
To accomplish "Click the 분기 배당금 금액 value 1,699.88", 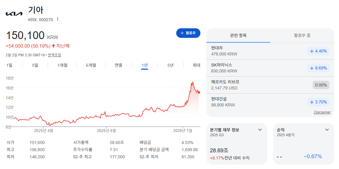I will [189, 150].
